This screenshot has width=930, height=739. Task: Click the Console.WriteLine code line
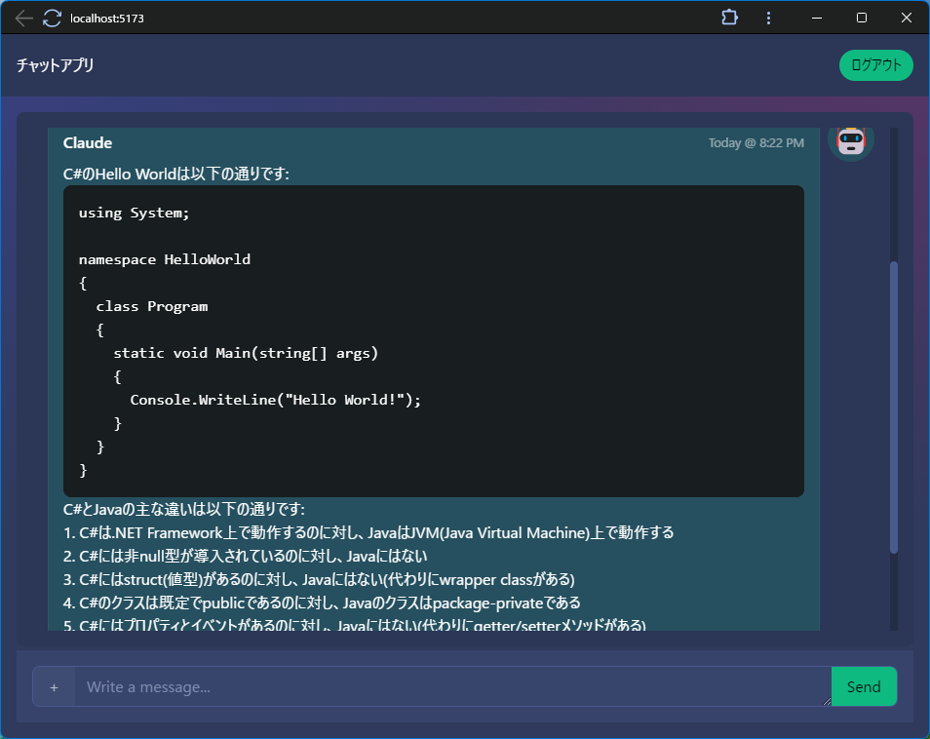(275, 400)
